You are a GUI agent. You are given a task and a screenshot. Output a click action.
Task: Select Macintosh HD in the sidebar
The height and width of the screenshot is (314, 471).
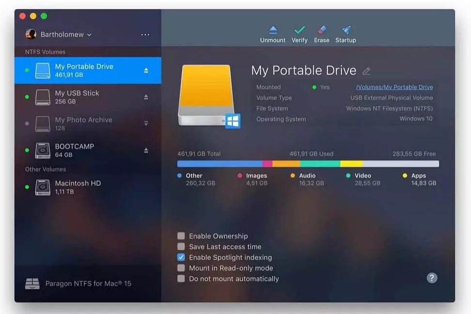(x=77, y=187)
